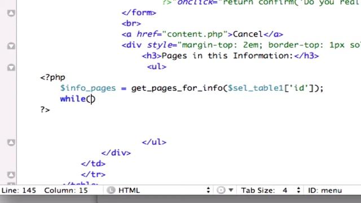Image resolution: width=361 pixels, height=203 pixels.
Task: Click the '$info_pages' variable
Action: tap(88, 89)
